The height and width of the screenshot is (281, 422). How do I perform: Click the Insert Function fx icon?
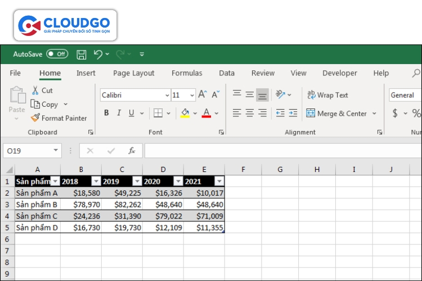click(x=132, y=151)
